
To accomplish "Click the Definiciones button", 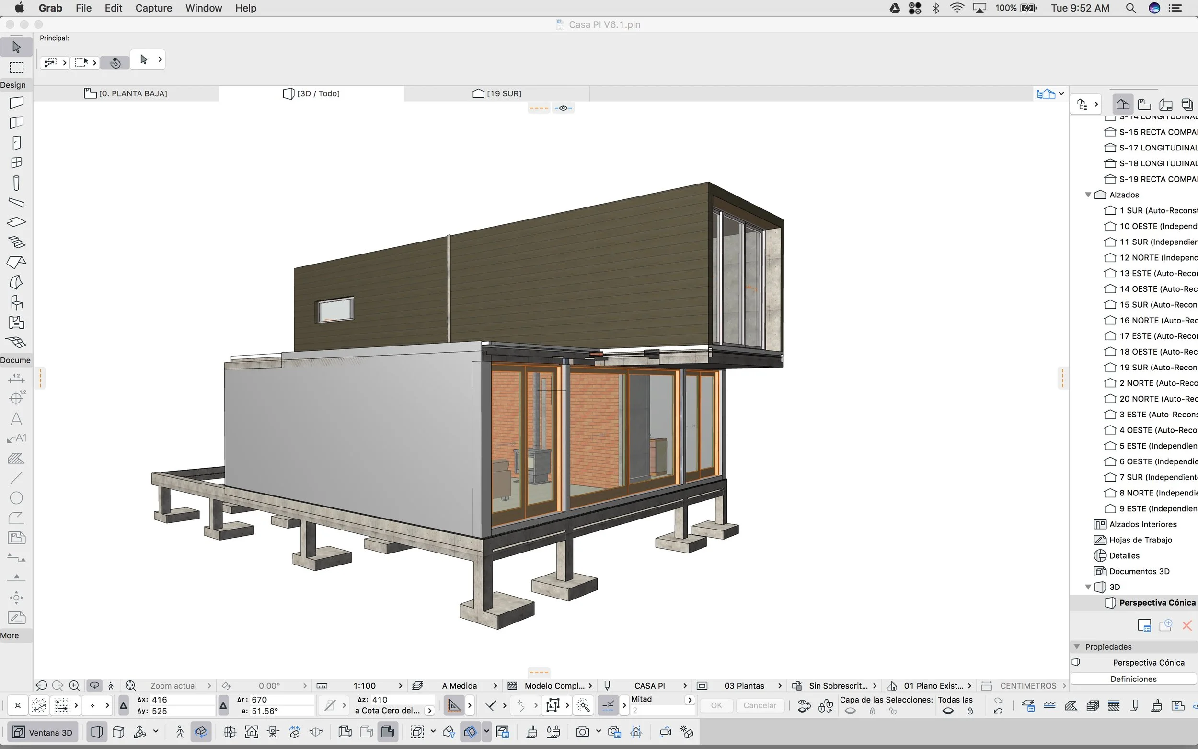I will pos(1133,679).
